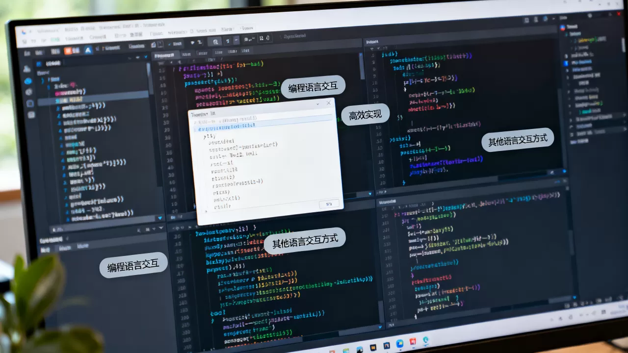Click the "高效实现" label

(365, 115)
